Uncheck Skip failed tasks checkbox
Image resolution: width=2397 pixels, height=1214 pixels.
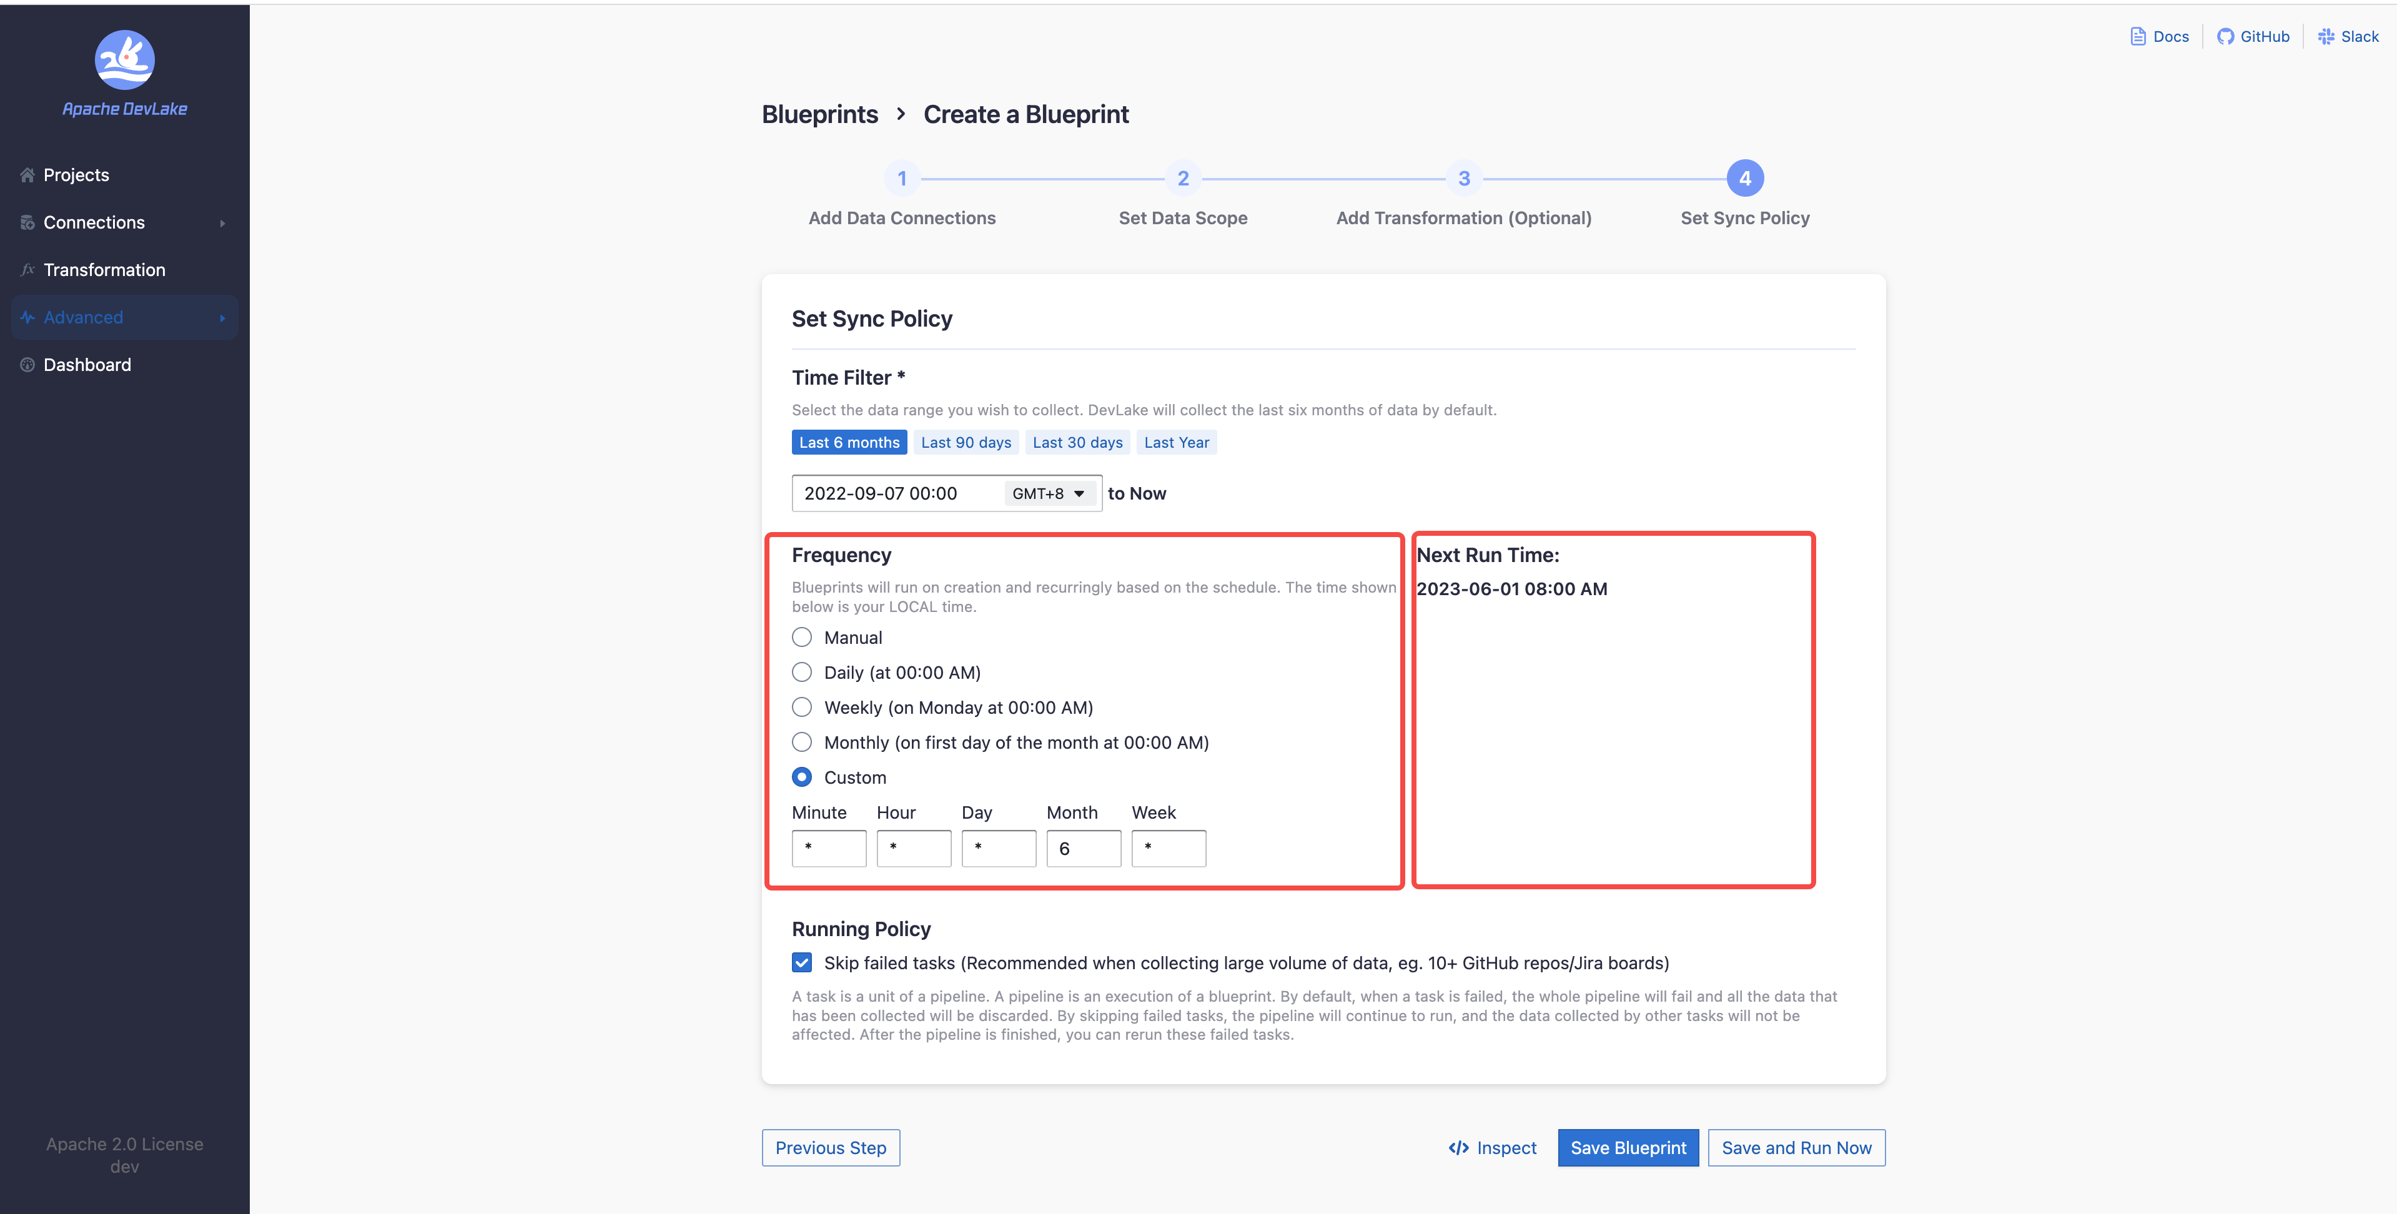click(801, 963)
